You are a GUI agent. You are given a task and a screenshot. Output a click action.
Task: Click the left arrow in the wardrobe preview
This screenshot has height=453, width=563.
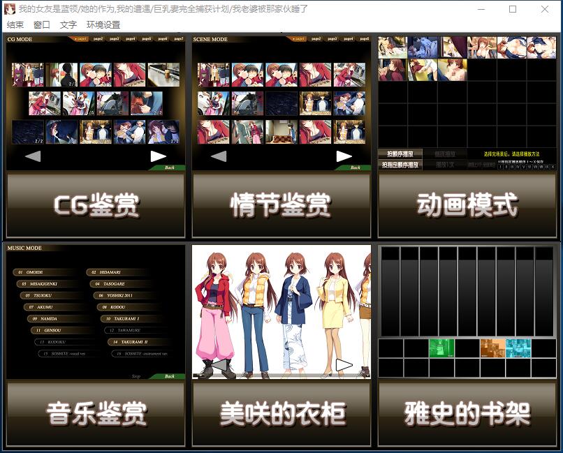[219, 365]
